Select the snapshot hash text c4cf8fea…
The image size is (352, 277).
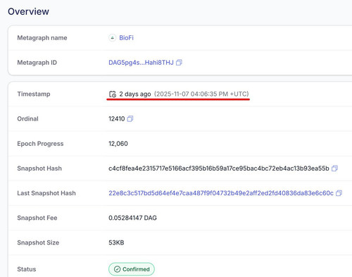(x=219, y=168)
